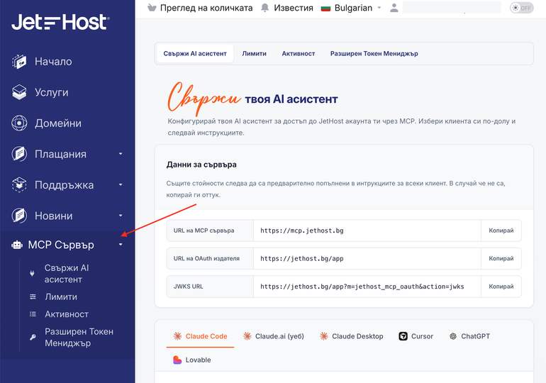Click the Claude Desktop starburst icon
This screenshot has height=383, width=546.
click(x=324, y=336)
